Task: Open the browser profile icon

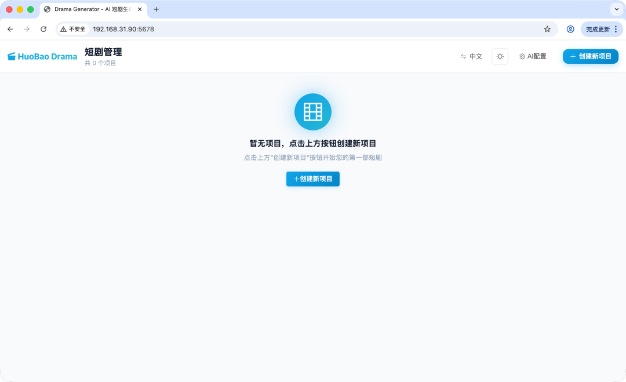Action: click(571, 28)
